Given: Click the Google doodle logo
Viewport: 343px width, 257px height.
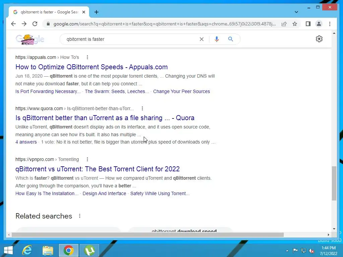Looking at the screenshot, I should tap(30, 39).
